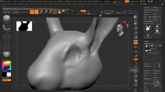Image resolution: width=165 pixels, height=92 pixels.
Task: Select the Rotate transform icon in top shelf
Action: point(50,12)
